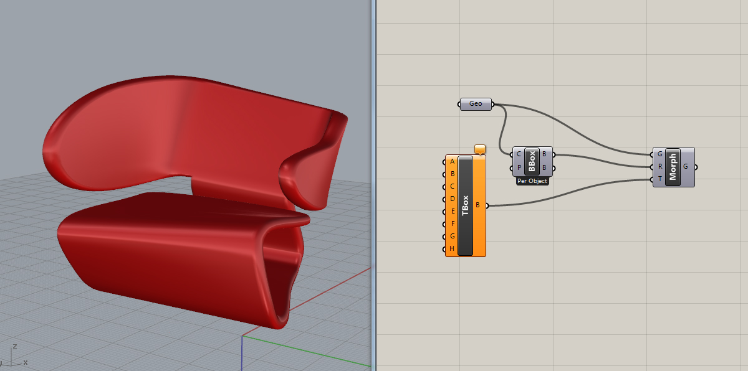Screen dimensions: 748x371
Task: Click input A on the TBox component
Action: (x=452, y=162)
